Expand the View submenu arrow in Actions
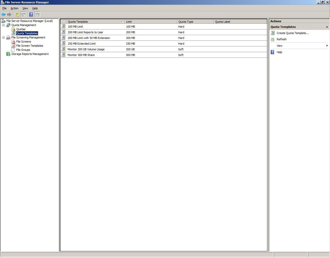Viewport: 330px width, 258px height. point(327,46)
